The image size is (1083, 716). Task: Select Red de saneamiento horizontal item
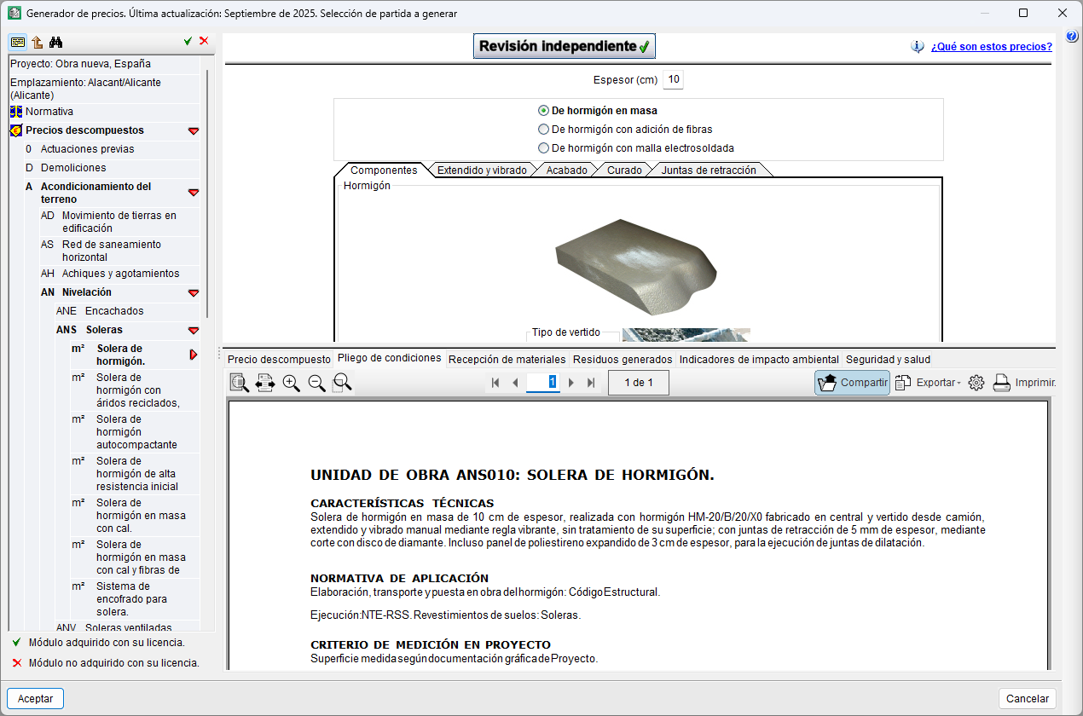[119, 251]
